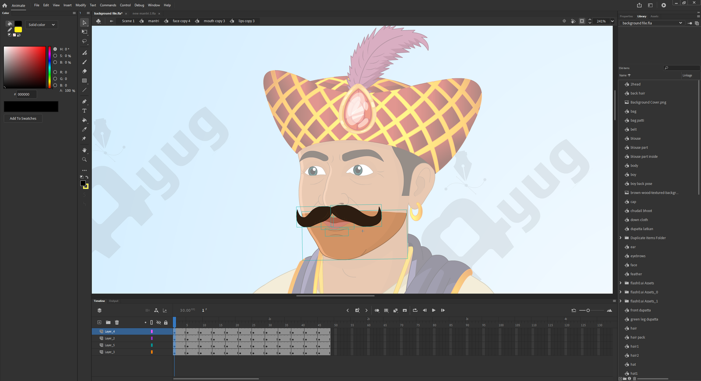Click the yellow stroke color swatch

(x=18, y=30)
